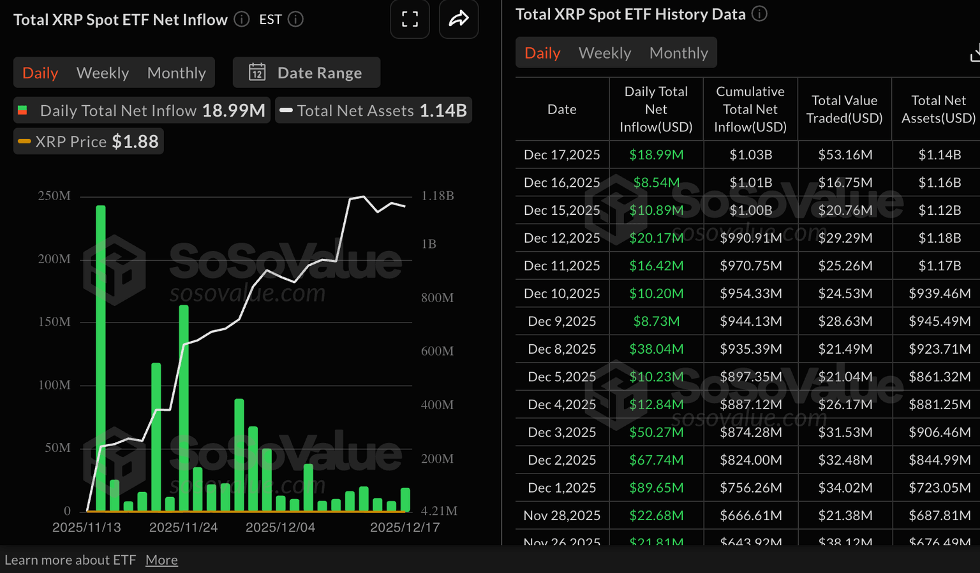The width and height of the screenshot is (980, 573).
Task: Select Weekly tab in History Data
Action: 604,53
